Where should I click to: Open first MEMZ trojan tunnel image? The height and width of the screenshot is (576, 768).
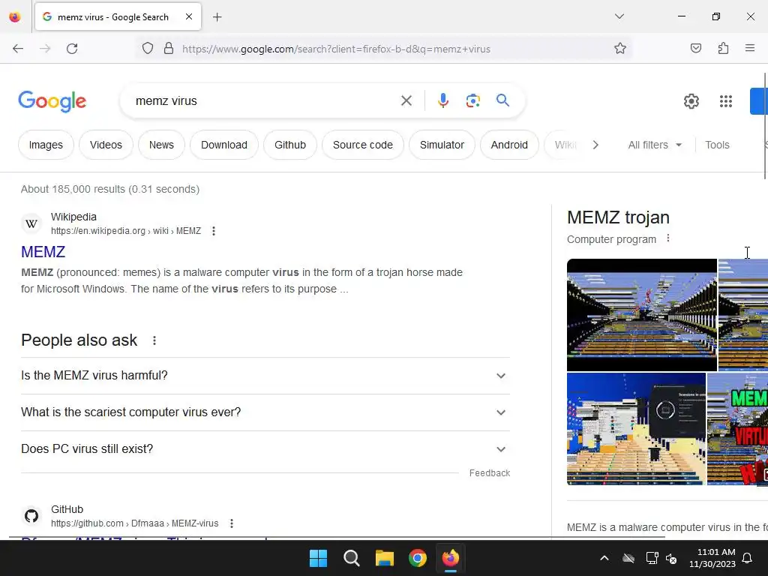642,315
